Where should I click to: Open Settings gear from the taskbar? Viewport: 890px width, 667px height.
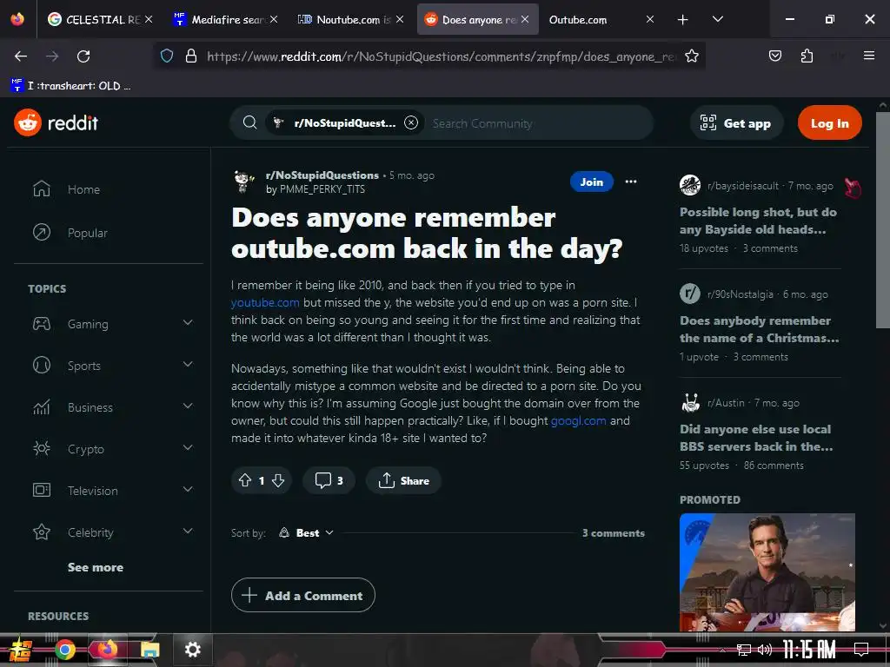pyautogui.click(x=192, y=650)
